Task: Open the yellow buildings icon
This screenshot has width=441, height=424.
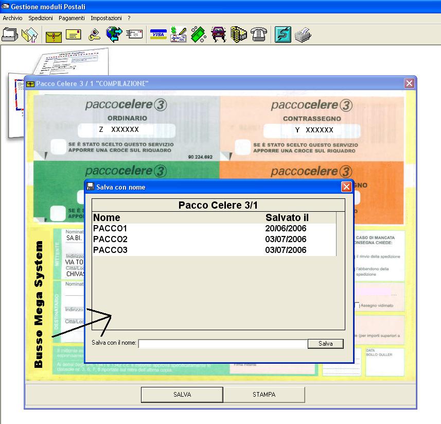Action: pyautogui.click(x=238, y=35)
